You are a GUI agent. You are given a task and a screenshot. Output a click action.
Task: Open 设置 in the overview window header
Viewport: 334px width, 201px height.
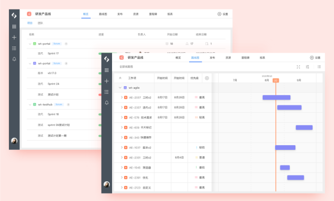pos(222,14)
